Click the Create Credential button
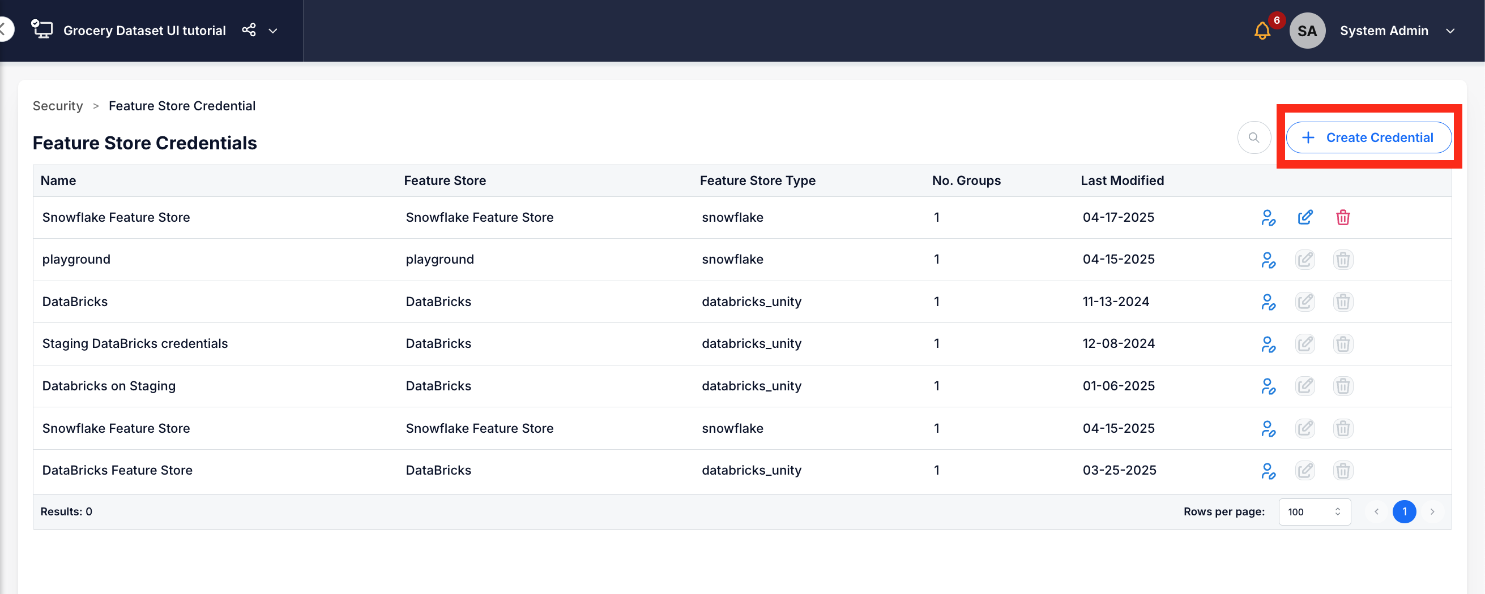The height and width of the screenshot is (594, 1485). [1368, 137]
